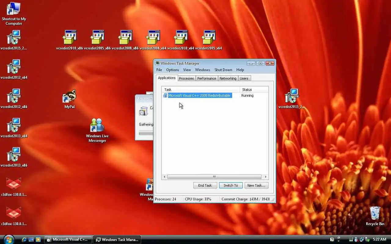The height and width of the screenshot is (244, 391).
Task: Select vcredist2015 icon beside the Recycle Bin side
Action: 292,99
